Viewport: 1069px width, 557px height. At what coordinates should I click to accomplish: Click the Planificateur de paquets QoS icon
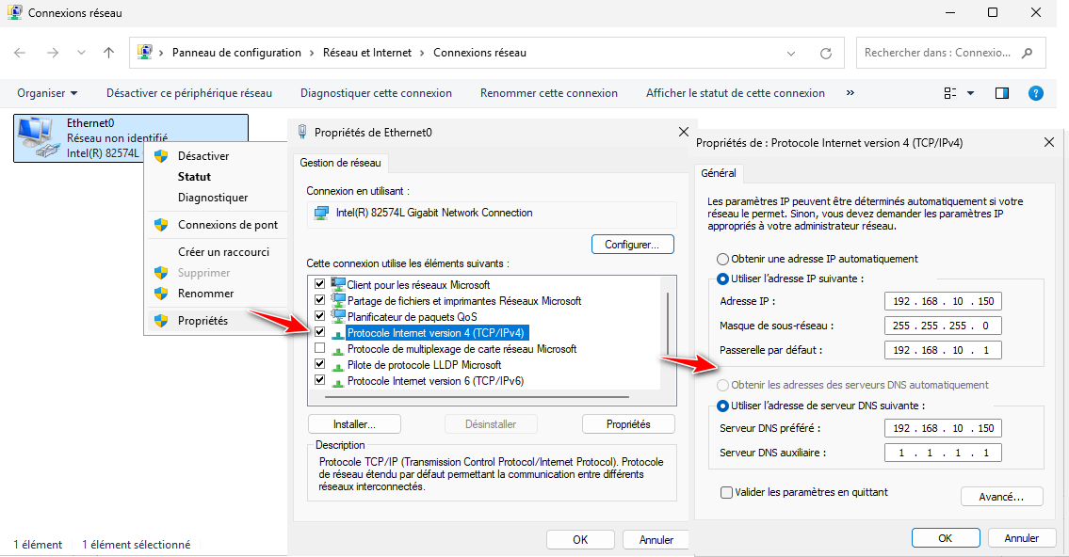337,316
